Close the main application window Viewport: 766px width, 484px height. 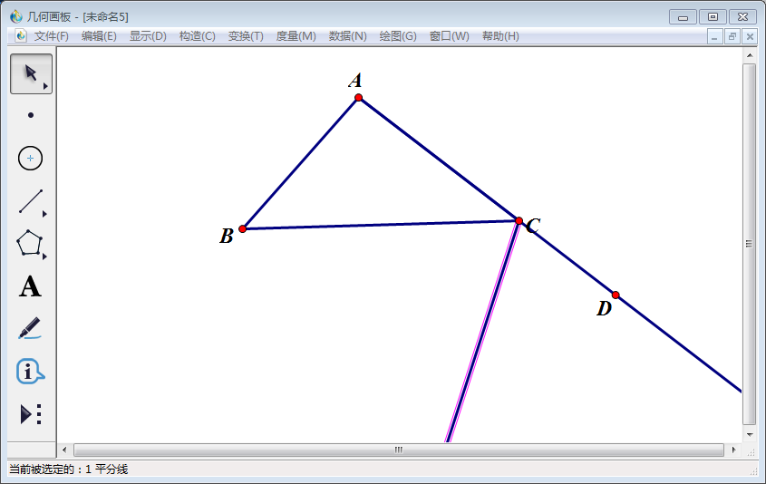click(743, 17)
